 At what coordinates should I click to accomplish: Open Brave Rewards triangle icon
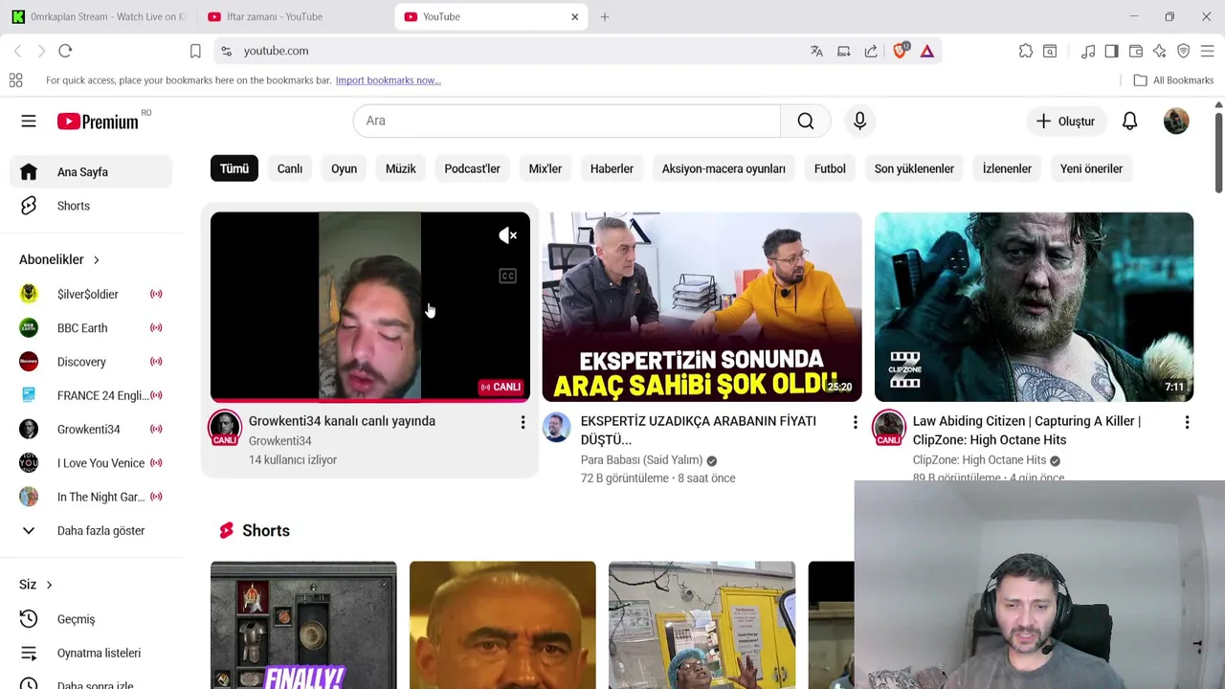pyautogui.click(x=927, y=51)
